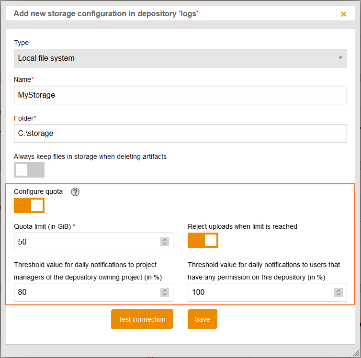Decrease the Quota limit spinner value
This screenshot has height=358, width=361.
click(x=165, y=244)
